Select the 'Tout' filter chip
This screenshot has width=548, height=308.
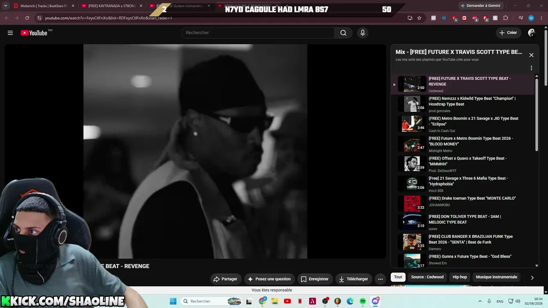[x=398, y=277]
